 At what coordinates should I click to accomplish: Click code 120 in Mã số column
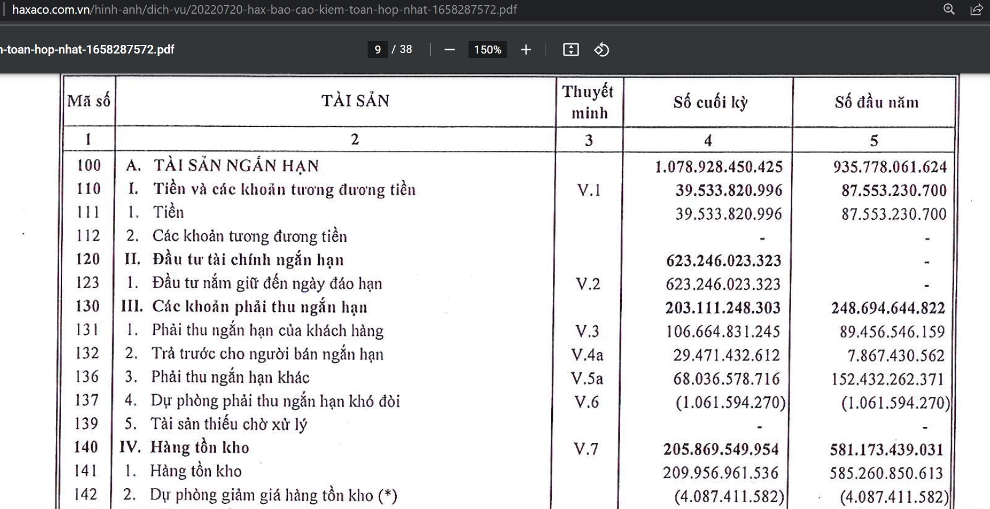(x=88, y=259)
